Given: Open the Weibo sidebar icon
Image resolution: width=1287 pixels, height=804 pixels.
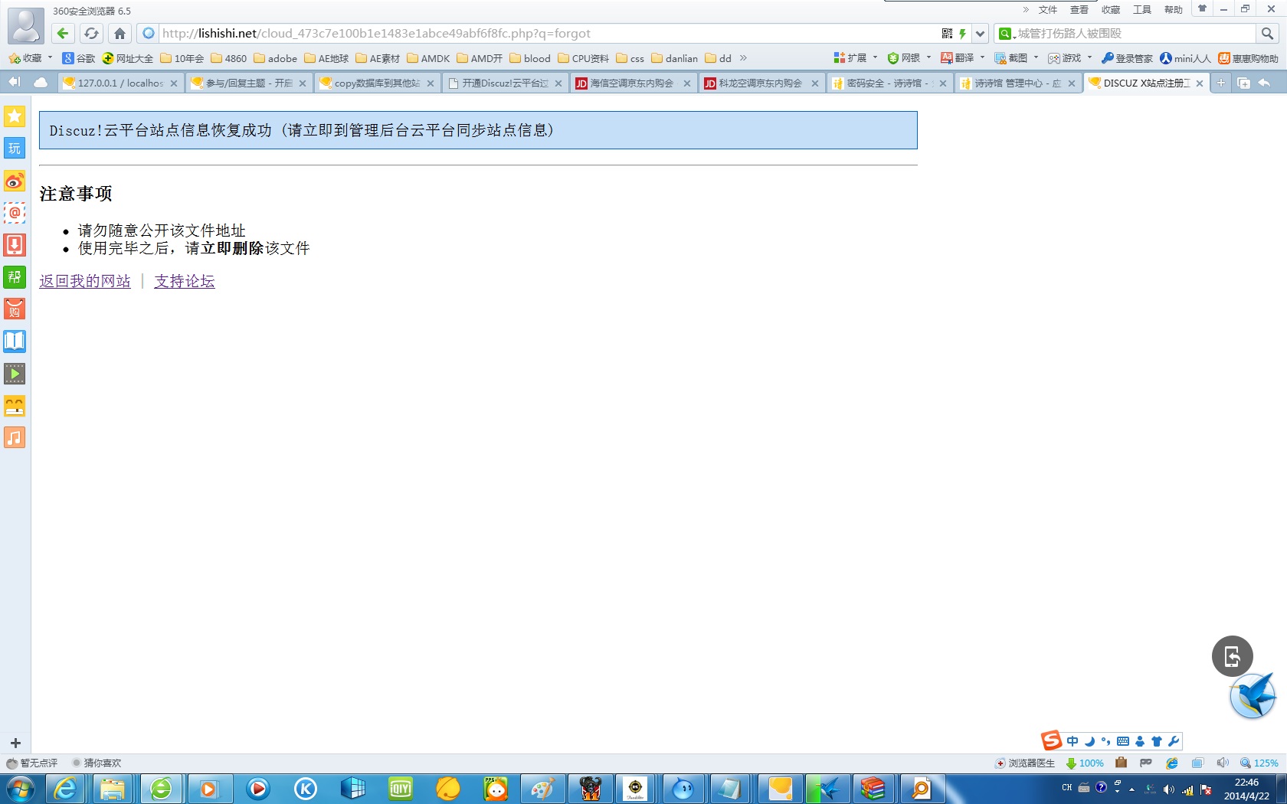Looking at the screenshot, I should point(15,181).
